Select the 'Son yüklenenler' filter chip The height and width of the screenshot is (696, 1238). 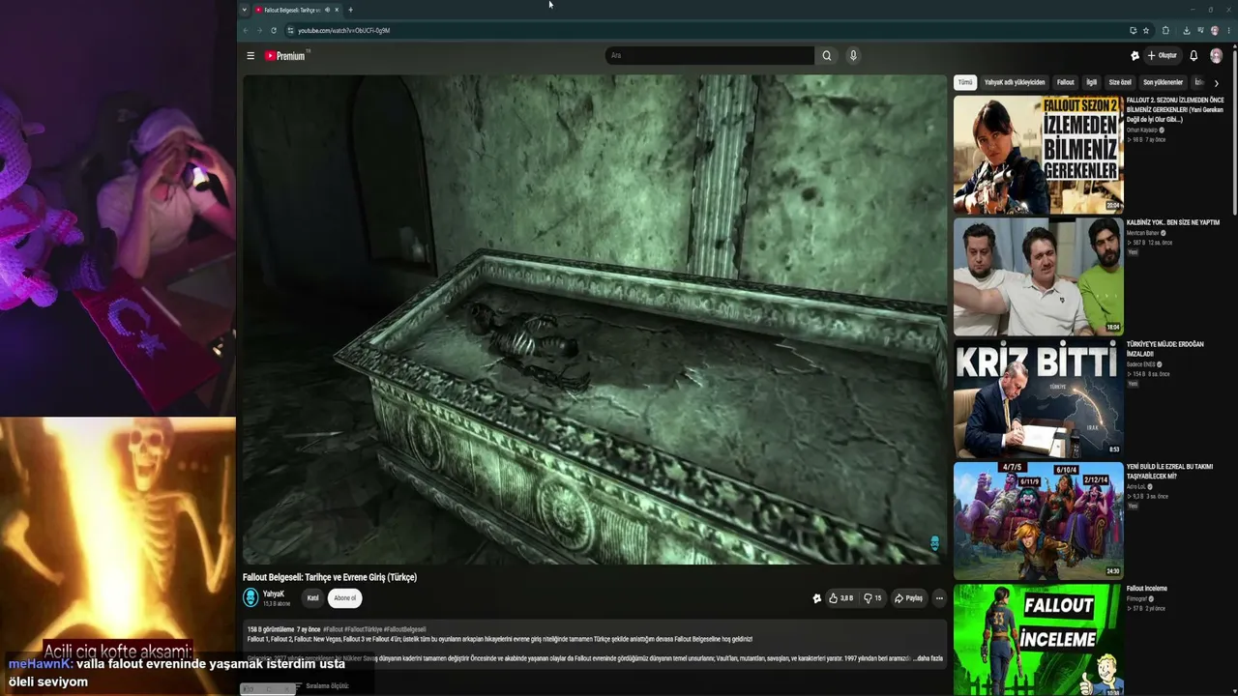1164,83
